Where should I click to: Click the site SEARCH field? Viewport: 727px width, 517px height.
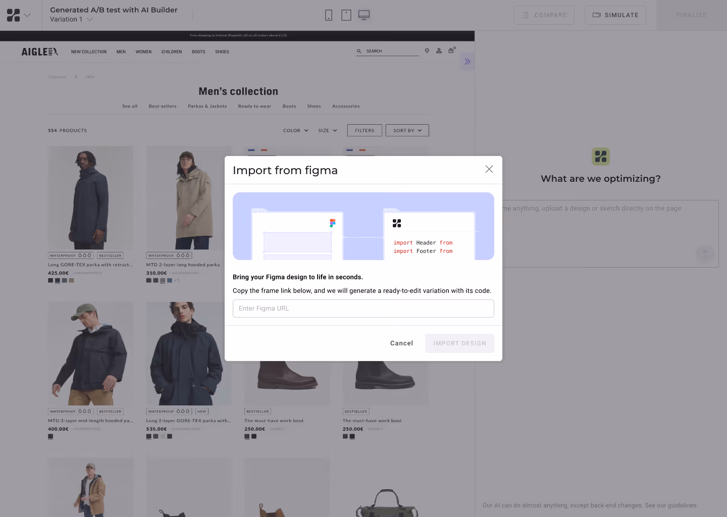point(387,51)
